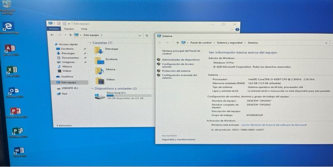Select Este equipo in the navigation pane

[70, 82]
